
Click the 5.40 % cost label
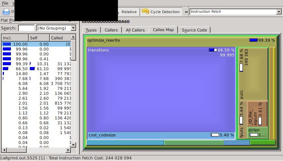(x=227, y=135)
